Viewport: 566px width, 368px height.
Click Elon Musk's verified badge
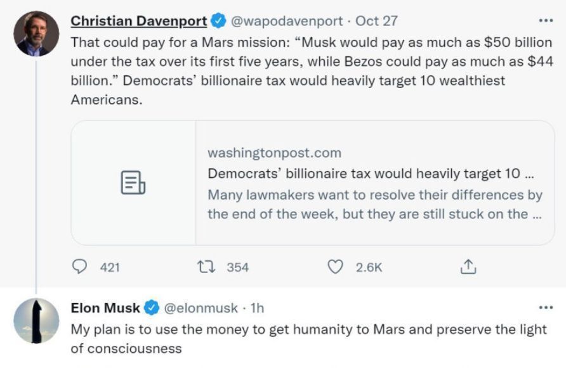[x=151, y=308]
